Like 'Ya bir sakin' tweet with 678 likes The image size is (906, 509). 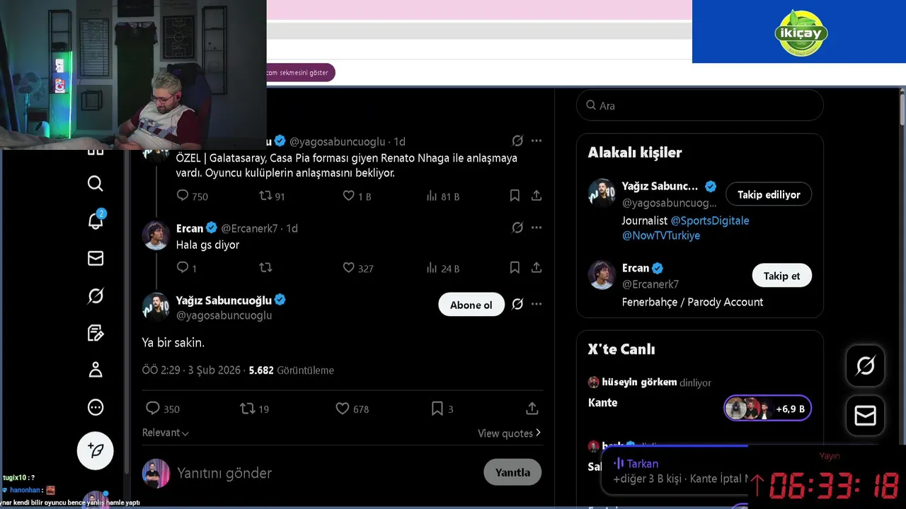pyautogui.click(x=343, y=409)
